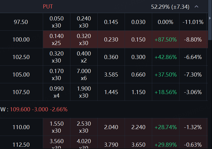Click the +87.50% change cell

[x=166, y=39]
